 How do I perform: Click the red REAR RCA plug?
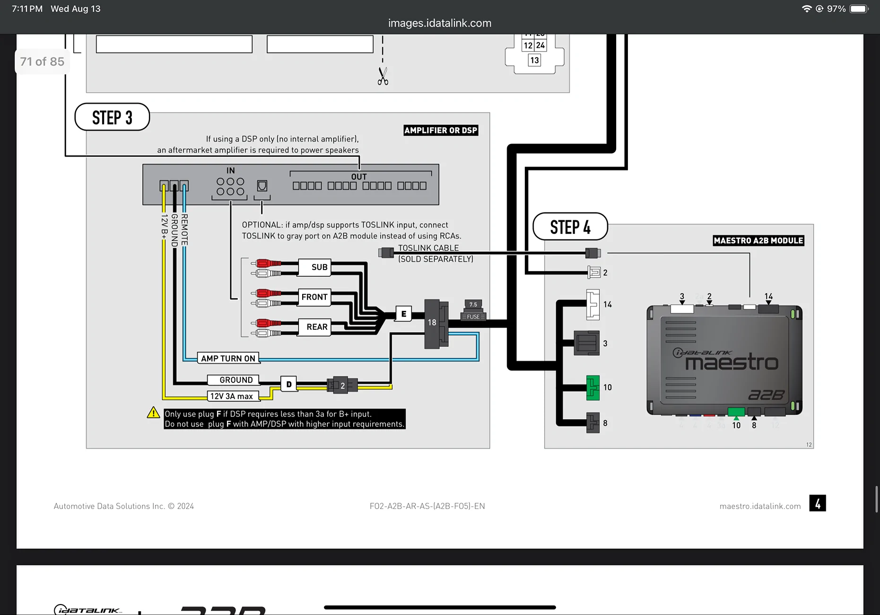point(266,323)
